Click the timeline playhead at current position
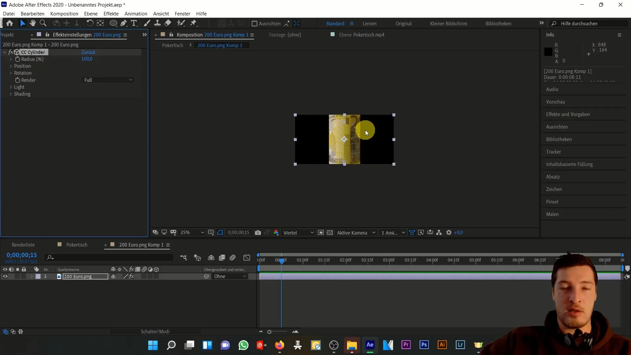Screen dimensions: 631x355 282,260
